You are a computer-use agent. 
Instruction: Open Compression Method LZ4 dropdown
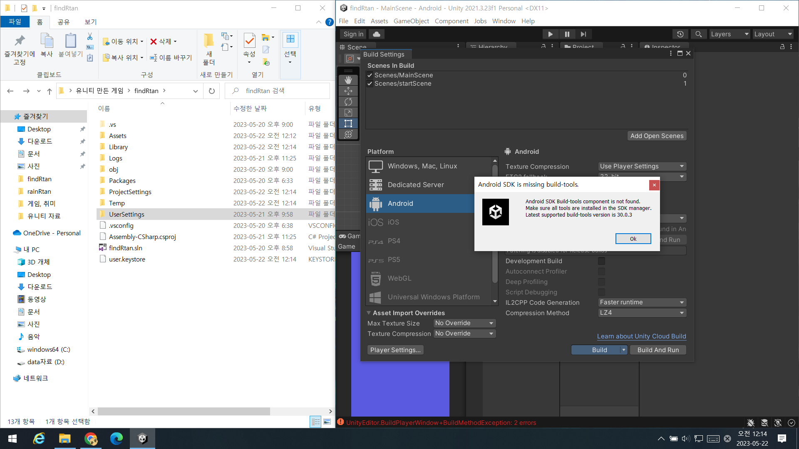tap(642, 313)
